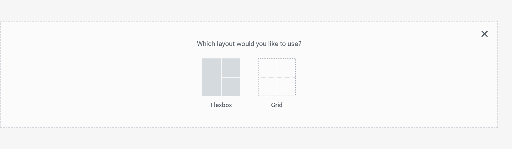
Task: Choose the Grid layout icon
Action: [x=277, y=77]
